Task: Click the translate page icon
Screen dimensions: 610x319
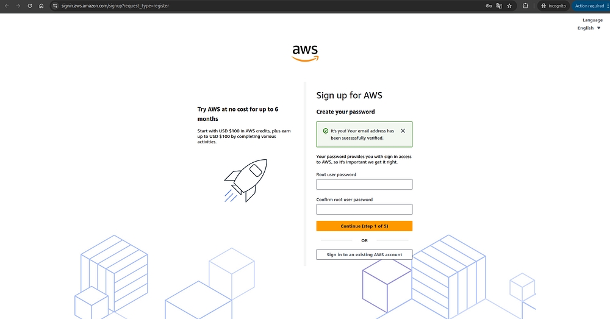Action: pos(499,6)
